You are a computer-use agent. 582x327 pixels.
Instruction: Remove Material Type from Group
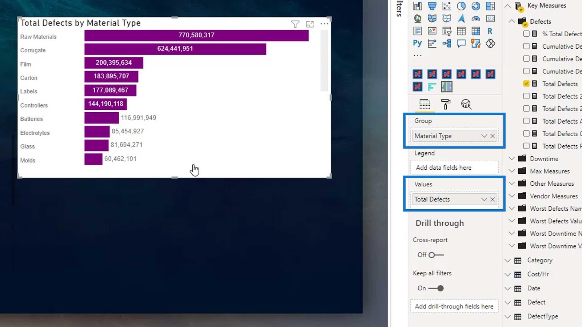pyautogui.click(x=493, y=136)
